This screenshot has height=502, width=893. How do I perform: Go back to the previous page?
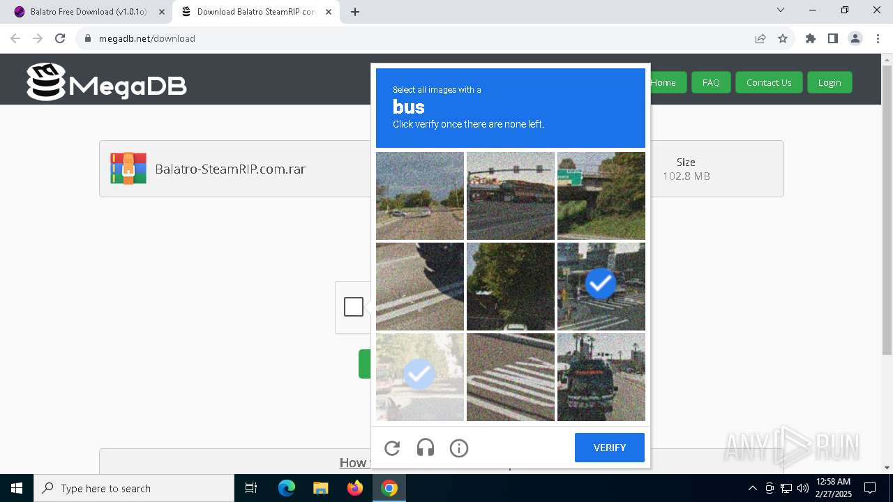(15, 38)
